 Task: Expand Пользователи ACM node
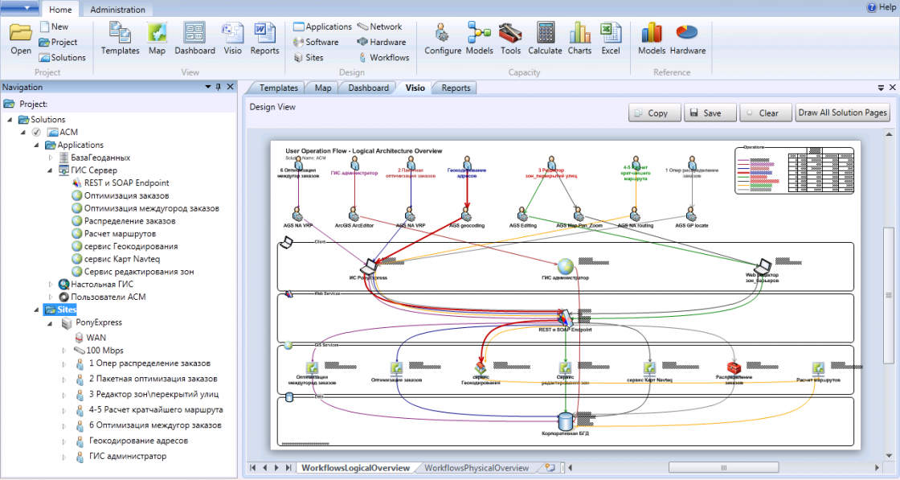(x=51, y=297)
